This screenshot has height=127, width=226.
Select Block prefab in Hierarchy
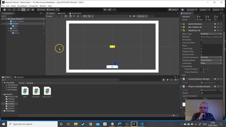coord(17,33)
